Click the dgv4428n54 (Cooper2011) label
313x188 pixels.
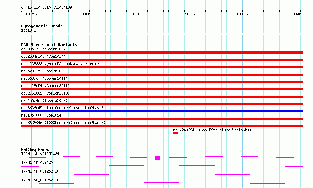(x=45, y=86)
